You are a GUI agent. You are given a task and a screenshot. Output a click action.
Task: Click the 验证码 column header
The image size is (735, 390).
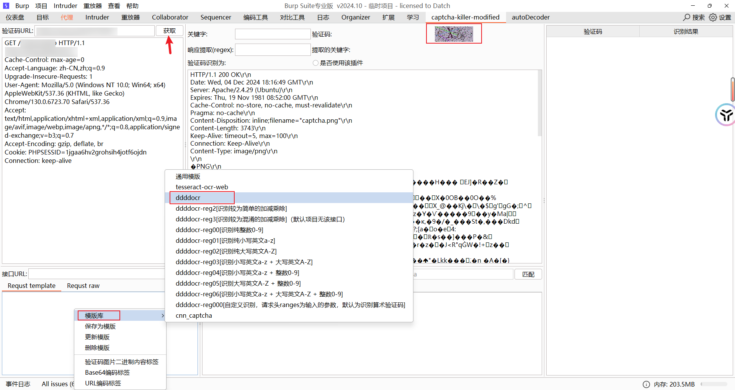coord(593,31)
